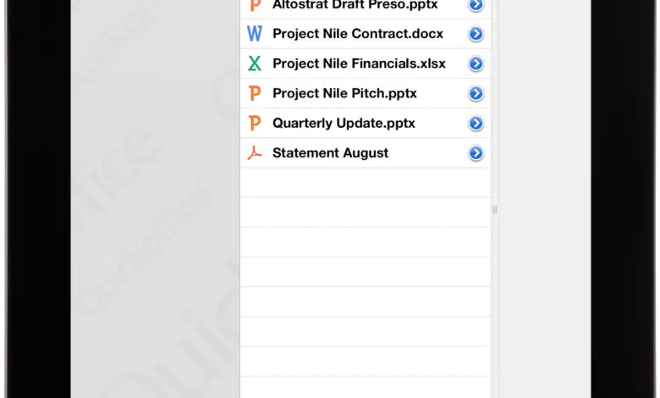Show details for Altostrat Draft Preso.pptx via blue arrow
This screenshot has height=398, width=660.
[476, 5]
